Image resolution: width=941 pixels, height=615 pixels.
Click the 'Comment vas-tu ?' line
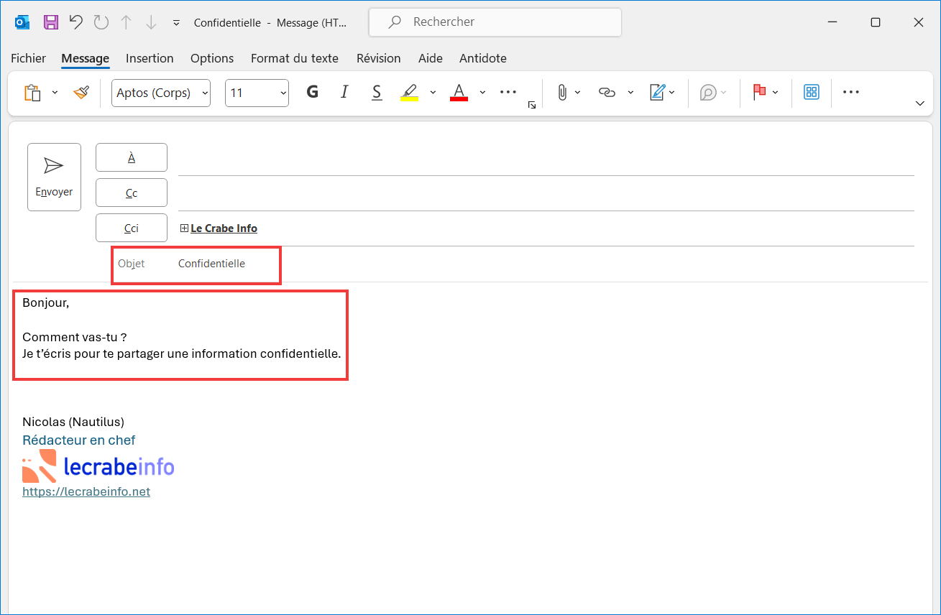(75, 337)
